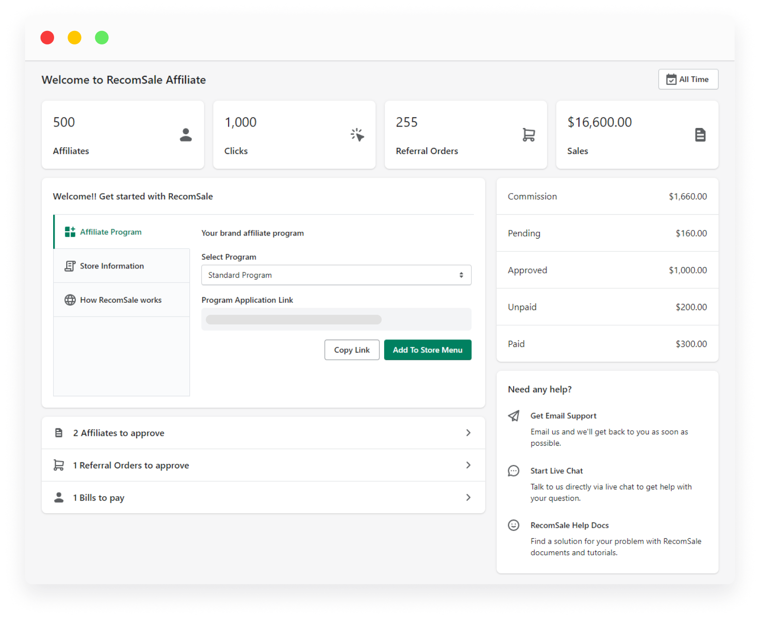The image size is (759, 618).
Task: Open the 2 Affiliates to approve row
Action: [263, 433]
